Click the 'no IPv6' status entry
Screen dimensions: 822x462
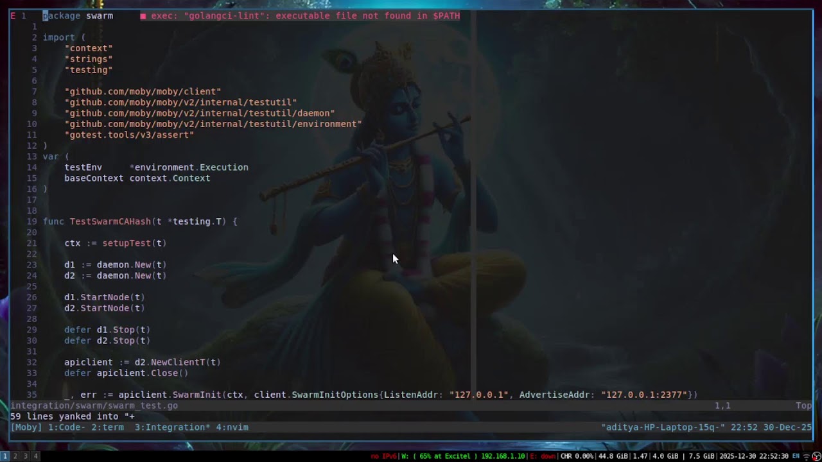pyautogui.click(x=383, y=456)
